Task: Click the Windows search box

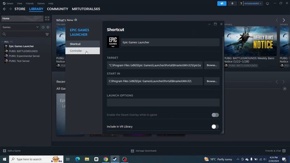Action: tap(36, 159)
